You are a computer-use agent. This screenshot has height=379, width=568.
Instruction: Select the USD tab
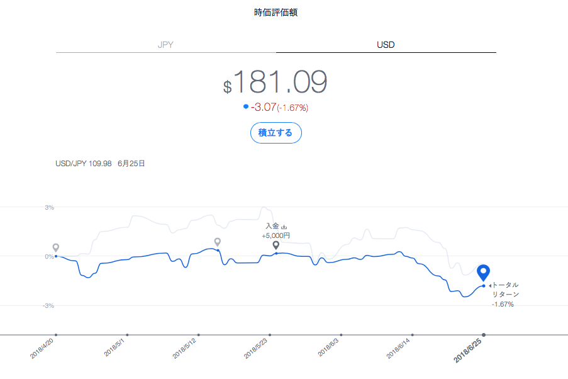pos(386,45)
